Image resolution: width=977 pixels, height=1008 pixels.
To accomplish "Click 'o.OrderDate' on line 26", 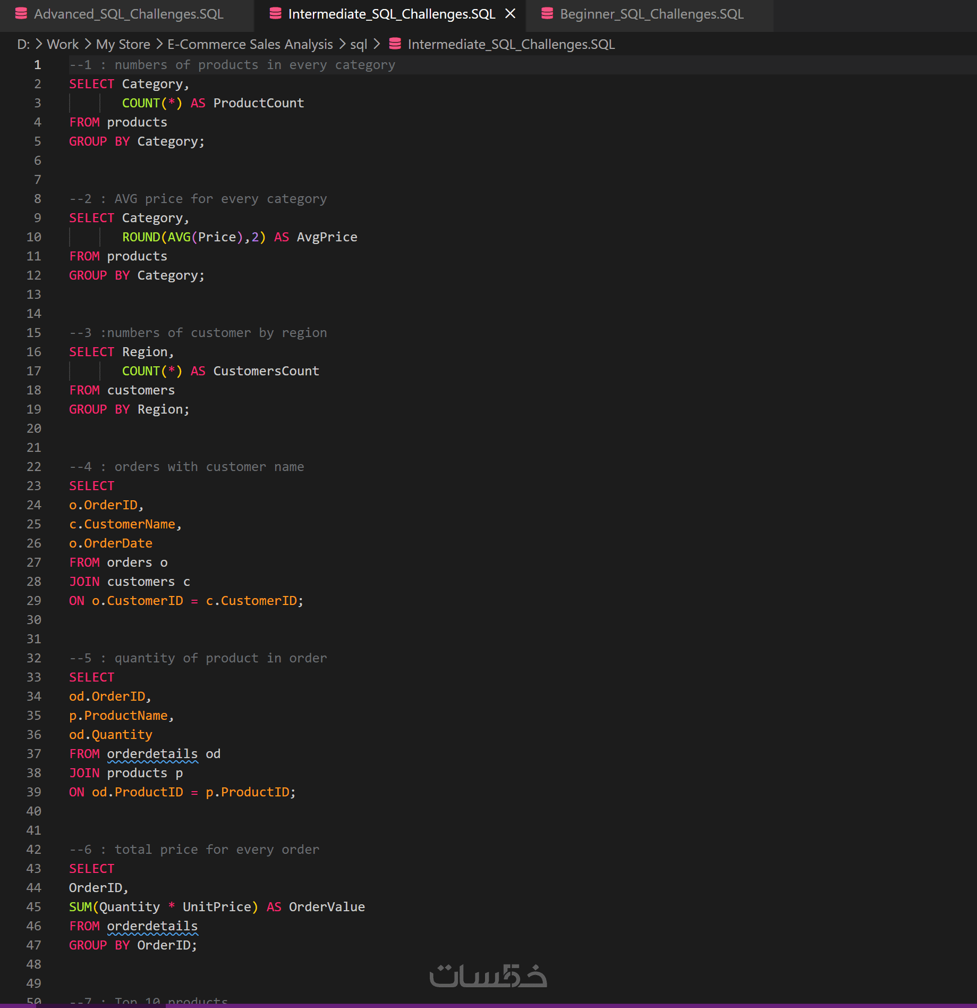I will 111,543.
